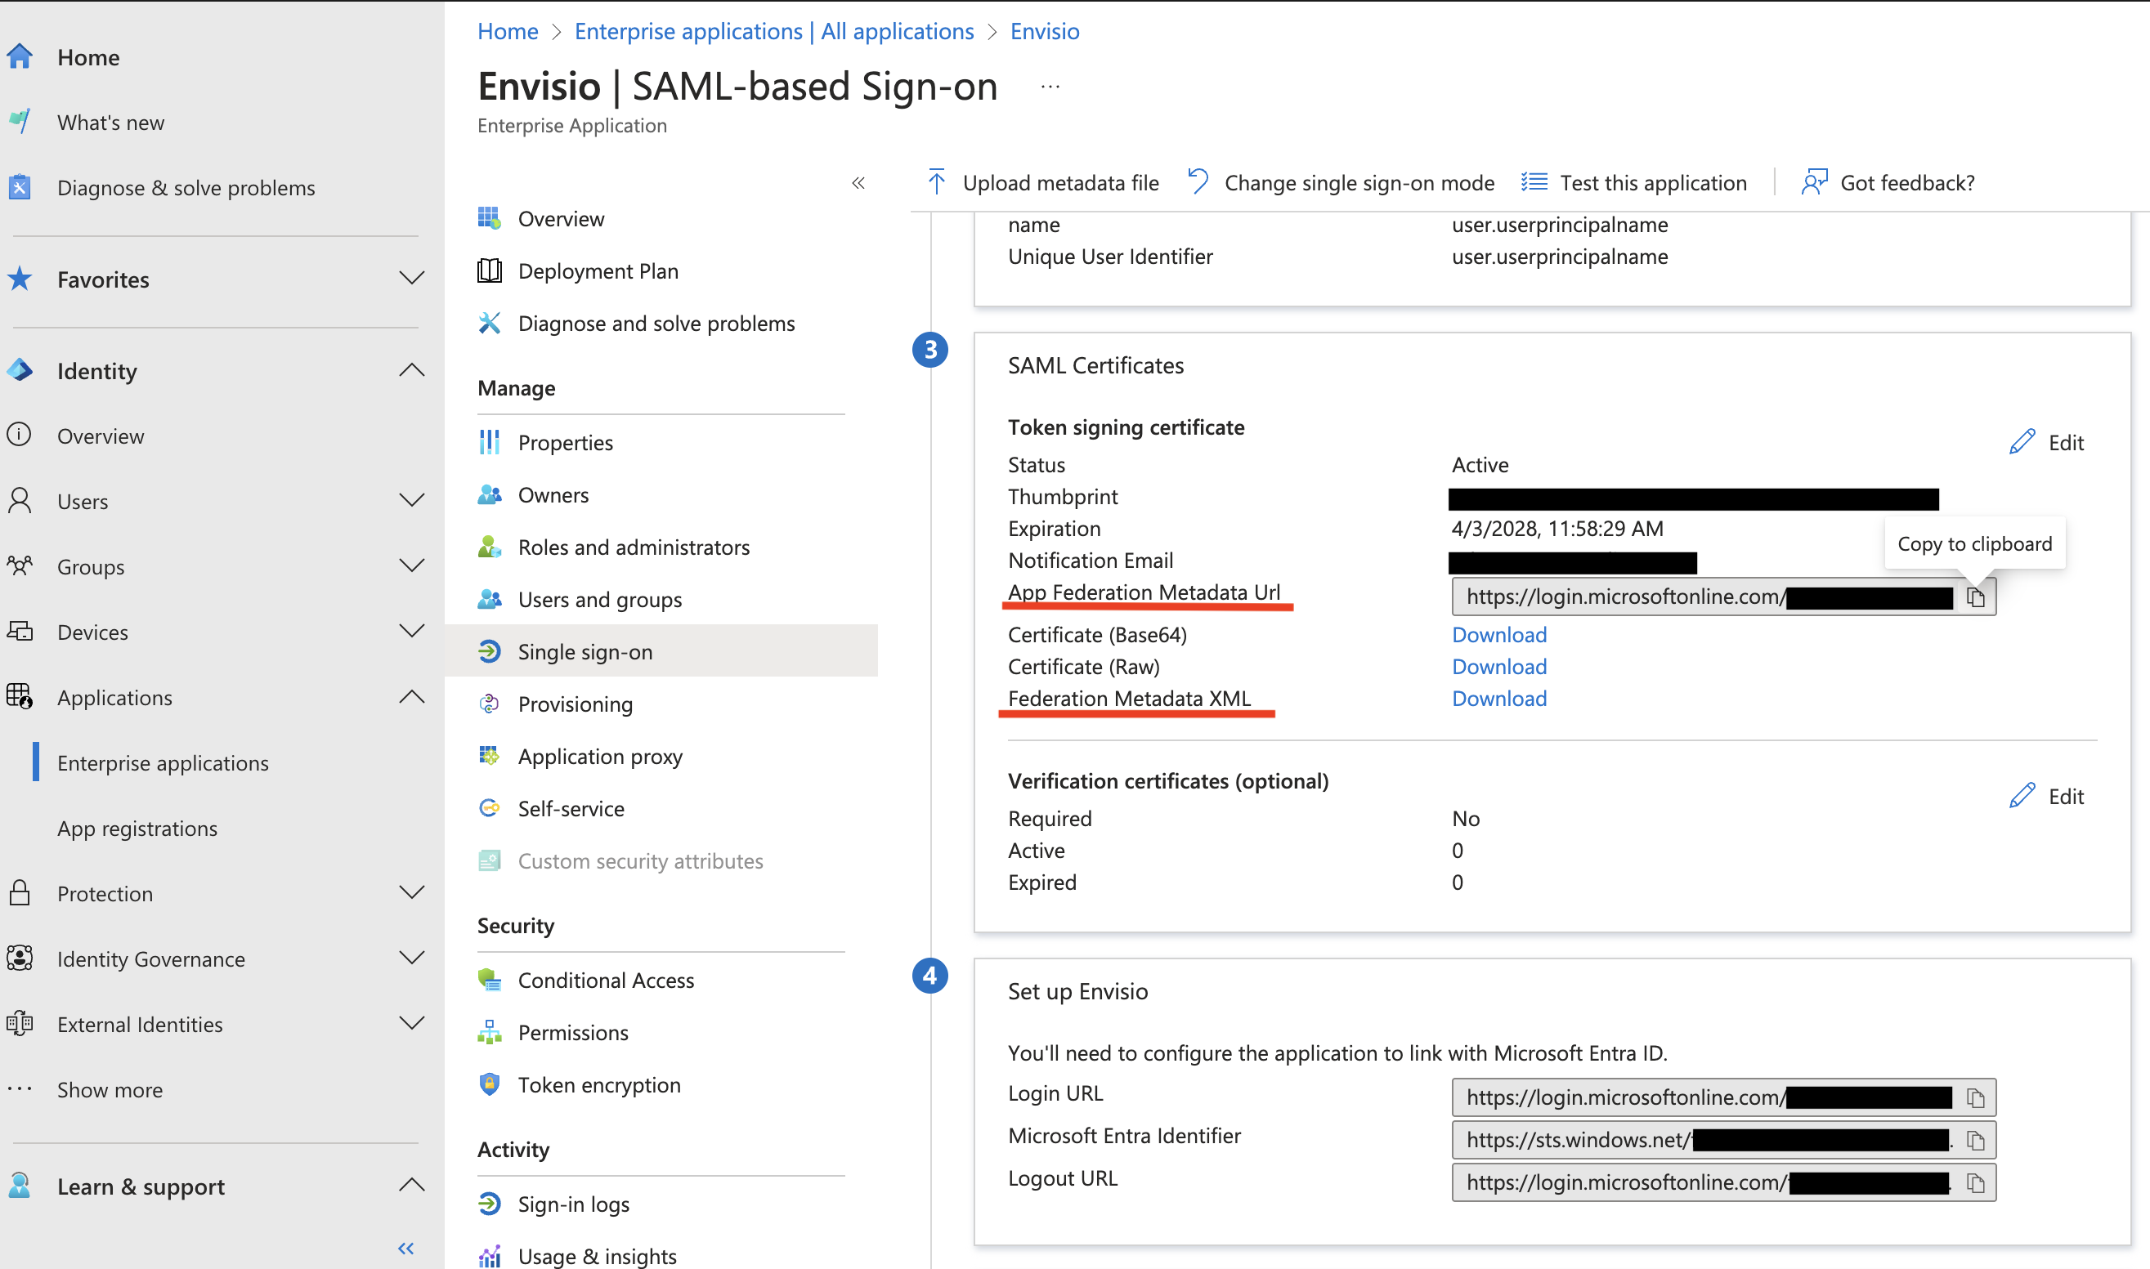Download the Certificate (Base64)
This screenshot has width=2150, height=1269.
click(1499, 634)
